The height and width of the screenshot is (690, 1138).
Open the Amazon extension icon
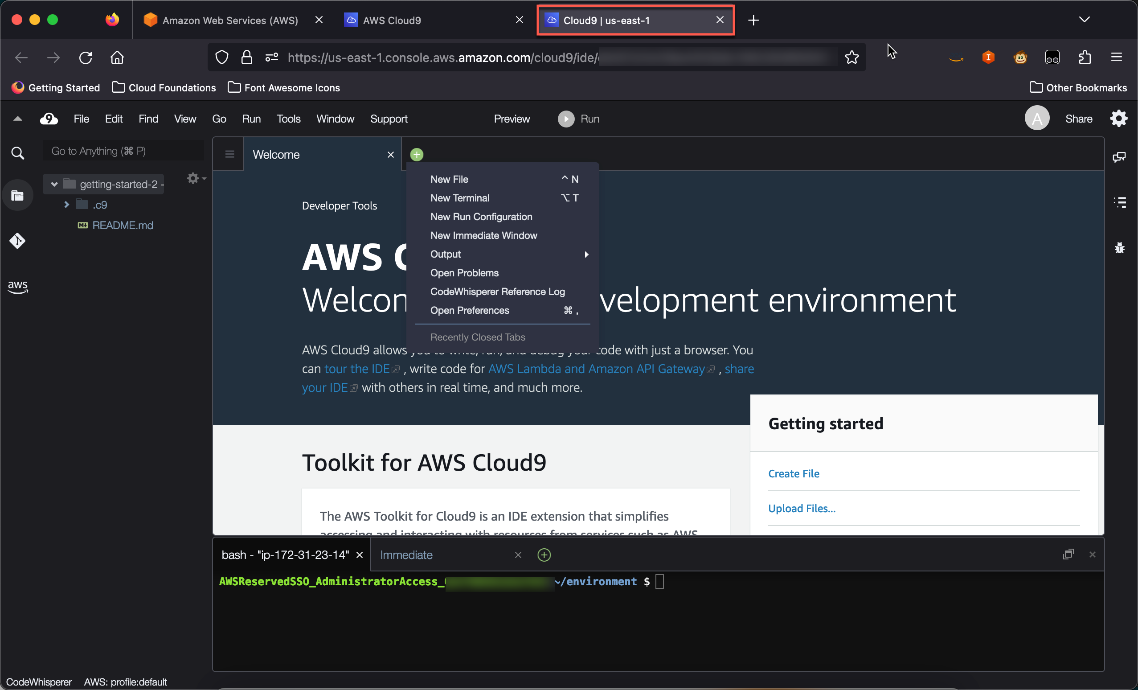point(956,58)
